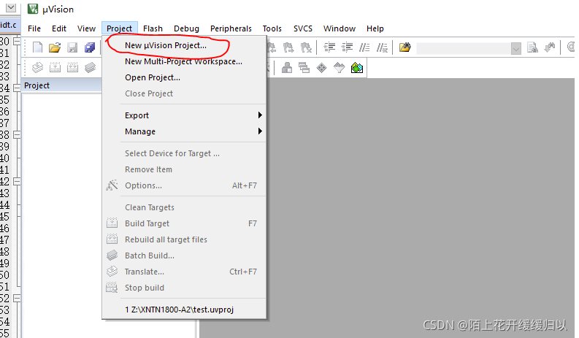Click the Batch Build toolbar icon

(x=90, y=67)
